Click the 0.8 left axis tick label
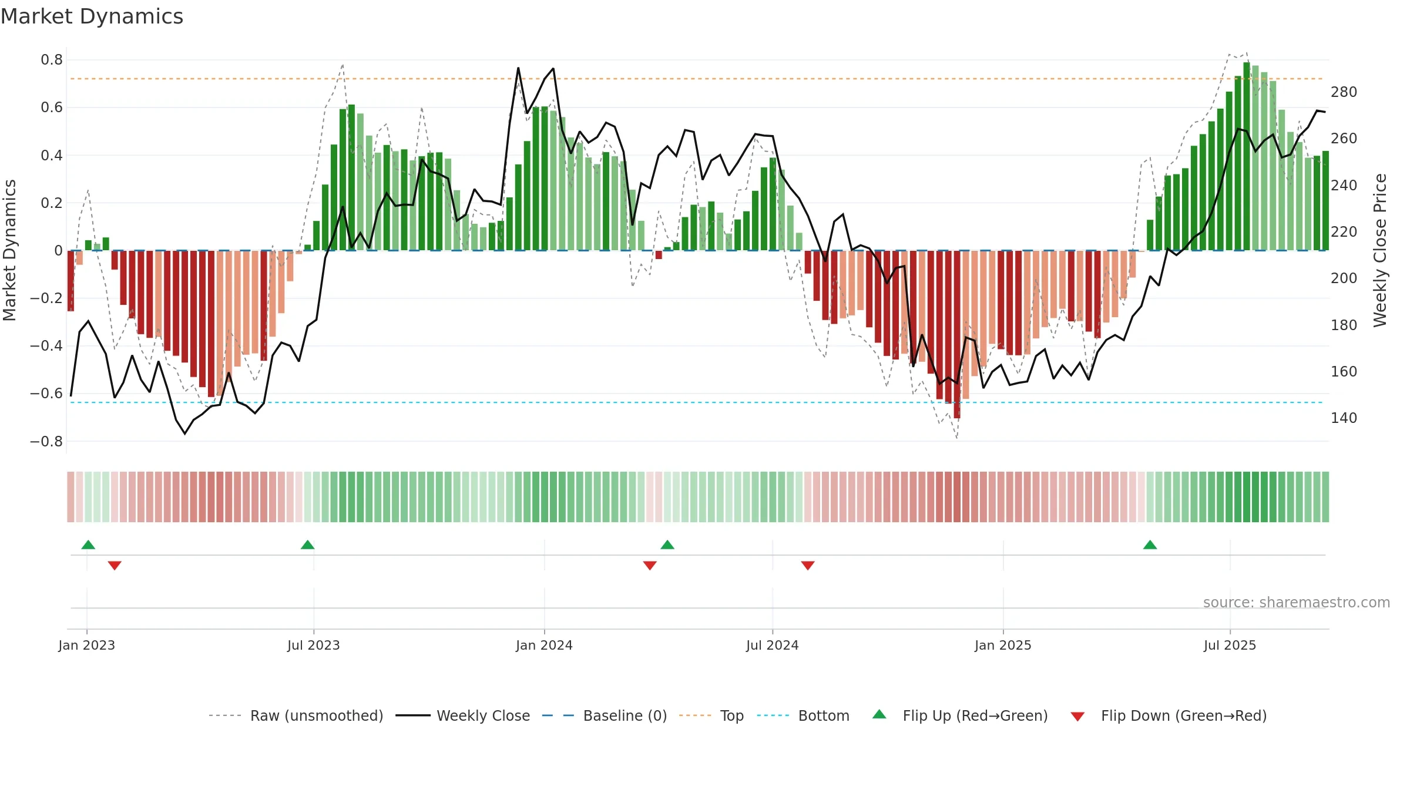Image resolution: width=1410 pixels, height=793 pixels. pyautogui.click(x=52, y=60)
